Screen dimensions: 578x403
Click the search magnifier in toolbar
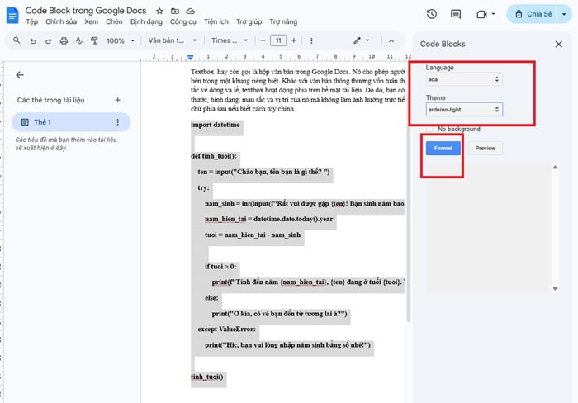coord(17,40)
